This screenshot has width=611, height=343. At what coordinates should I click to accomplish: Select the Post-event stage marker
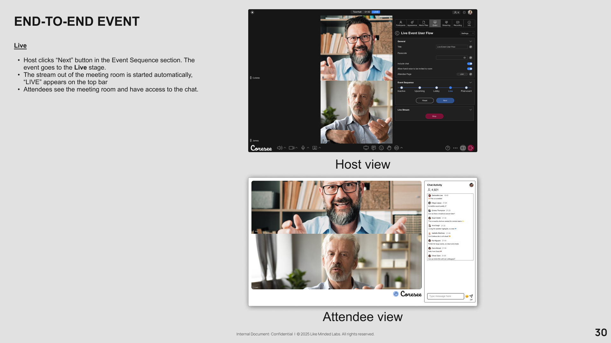click(x=466, y=88)
